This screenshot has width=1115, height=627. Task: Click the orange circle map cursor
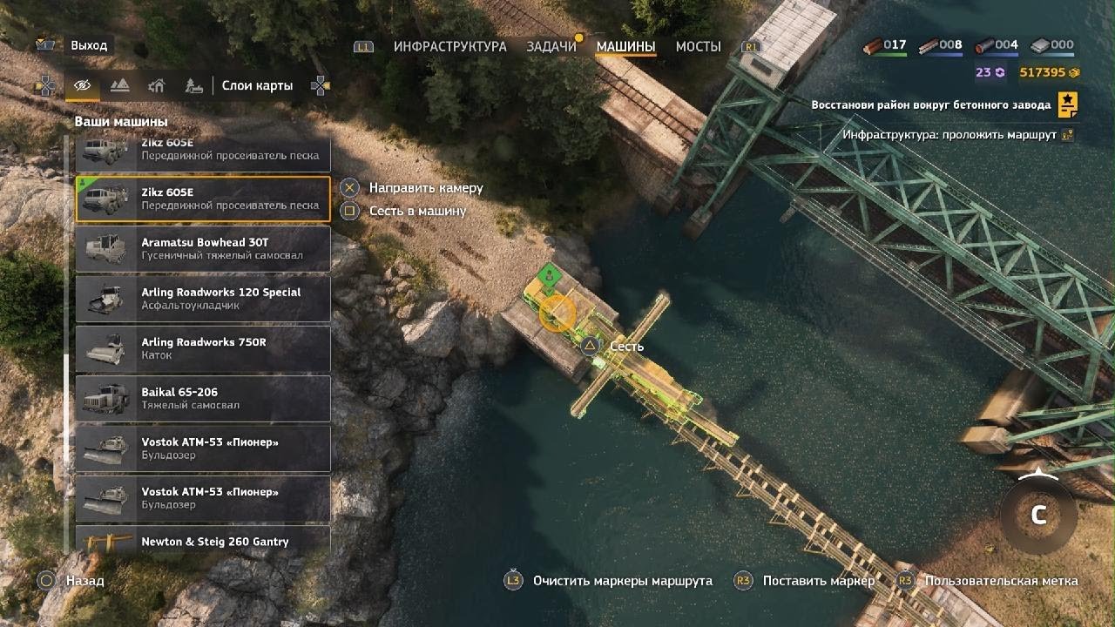(557, 313)
